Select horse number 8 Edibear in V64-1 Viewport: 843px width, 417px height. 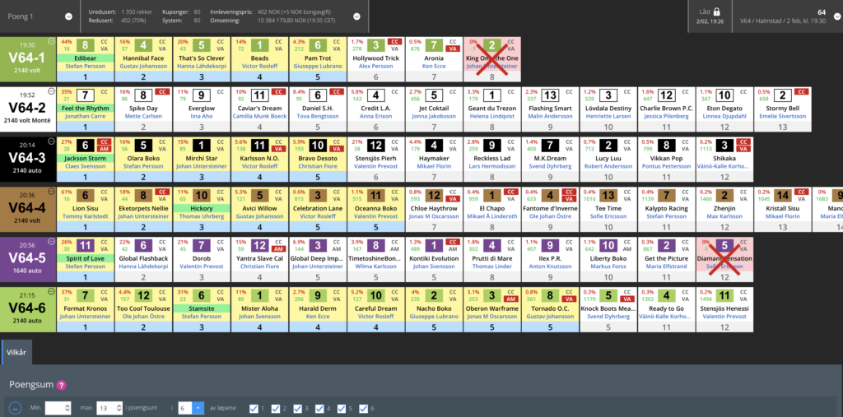86,45
